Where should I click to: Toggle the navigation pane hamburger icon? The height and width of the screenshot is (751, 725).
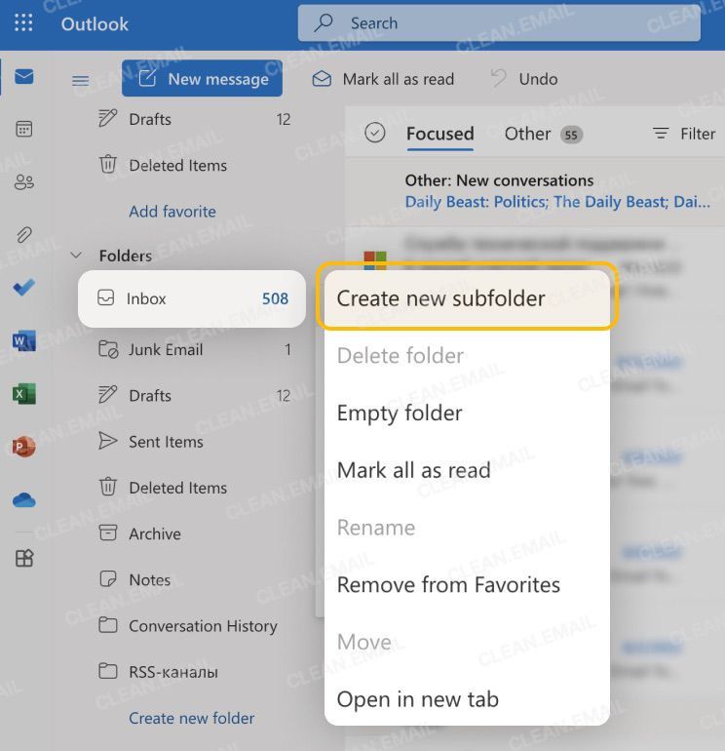[x=81, y=80]
